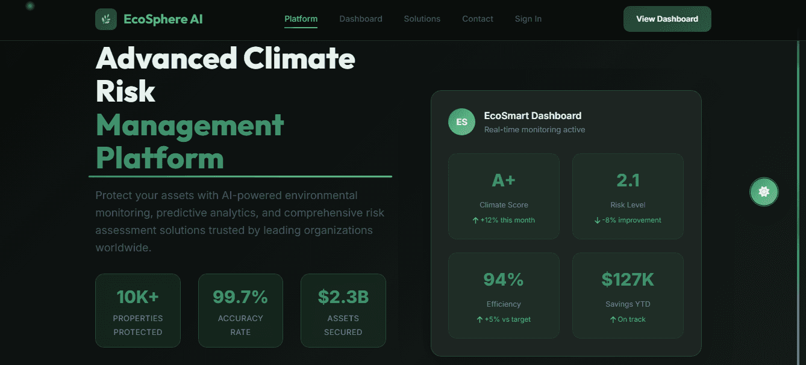This screenshot has width=806, height=365.
Task: Click the ES avatar in EcoSmart Dashboard
Action: [x=461, y=121]
